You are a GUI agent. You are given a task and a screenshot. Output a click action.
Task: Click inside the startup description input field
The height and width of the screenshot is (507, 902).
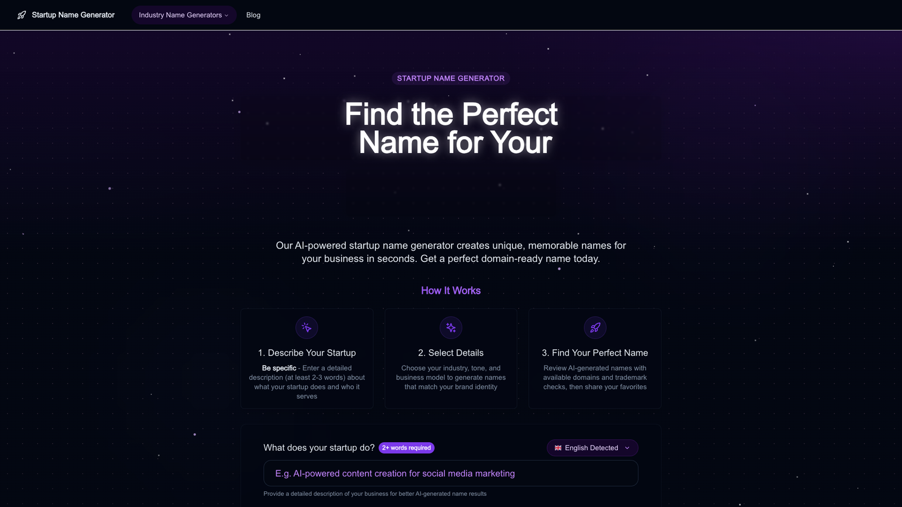[x=450, y=473]
